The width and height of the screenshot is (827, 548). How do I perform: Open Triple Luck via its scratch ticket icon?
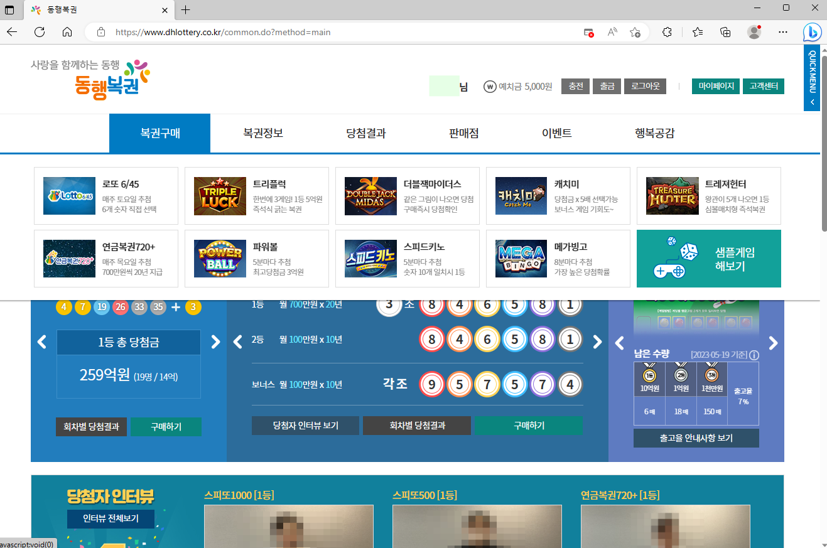click(219, 195)
